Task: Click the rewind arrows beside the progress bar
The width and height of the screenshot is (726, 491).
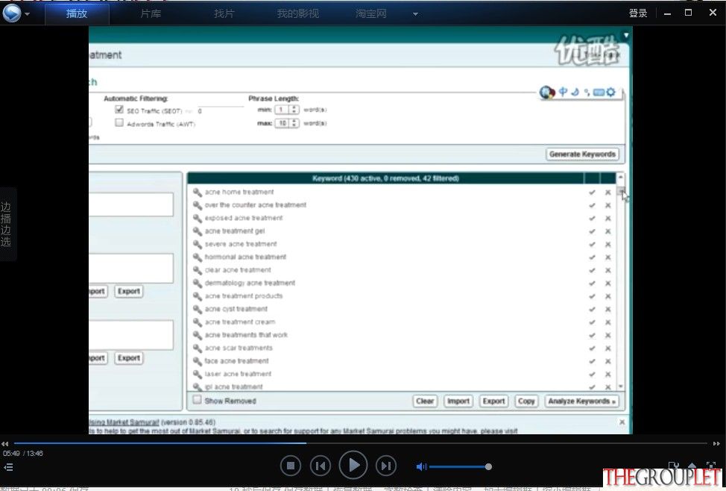Action: (x=4, y=444)
